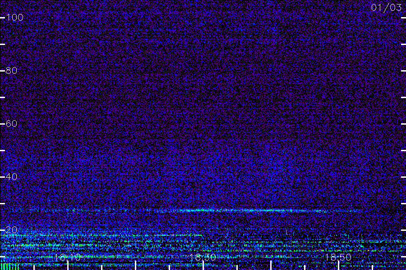This screenshot has width=406, height=270.
Task: Click the 01/03 date label
Action: click(x=386, y=8)
